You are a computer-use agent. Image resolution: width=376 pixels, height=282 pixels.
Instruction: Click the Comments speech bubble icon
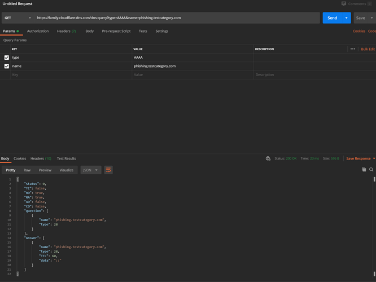tap(344, 3)
